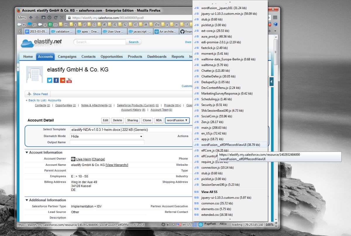
Task: Select elements.css (5.75 kb) entry
Action: click(230, 209)
